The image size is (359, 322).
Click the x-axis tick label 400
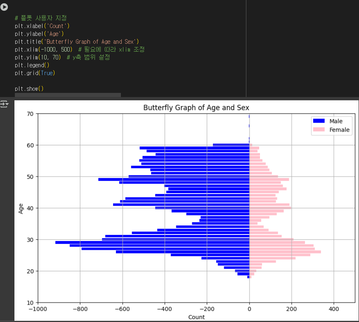click(x=334, y=309)
